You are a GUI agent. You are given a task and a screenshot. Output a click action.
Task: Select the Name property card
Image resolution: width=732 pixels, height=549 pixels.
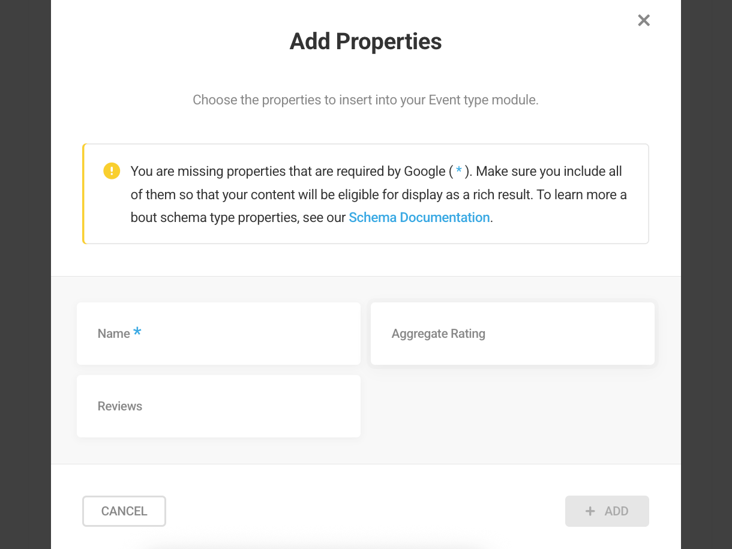(218, 334)
